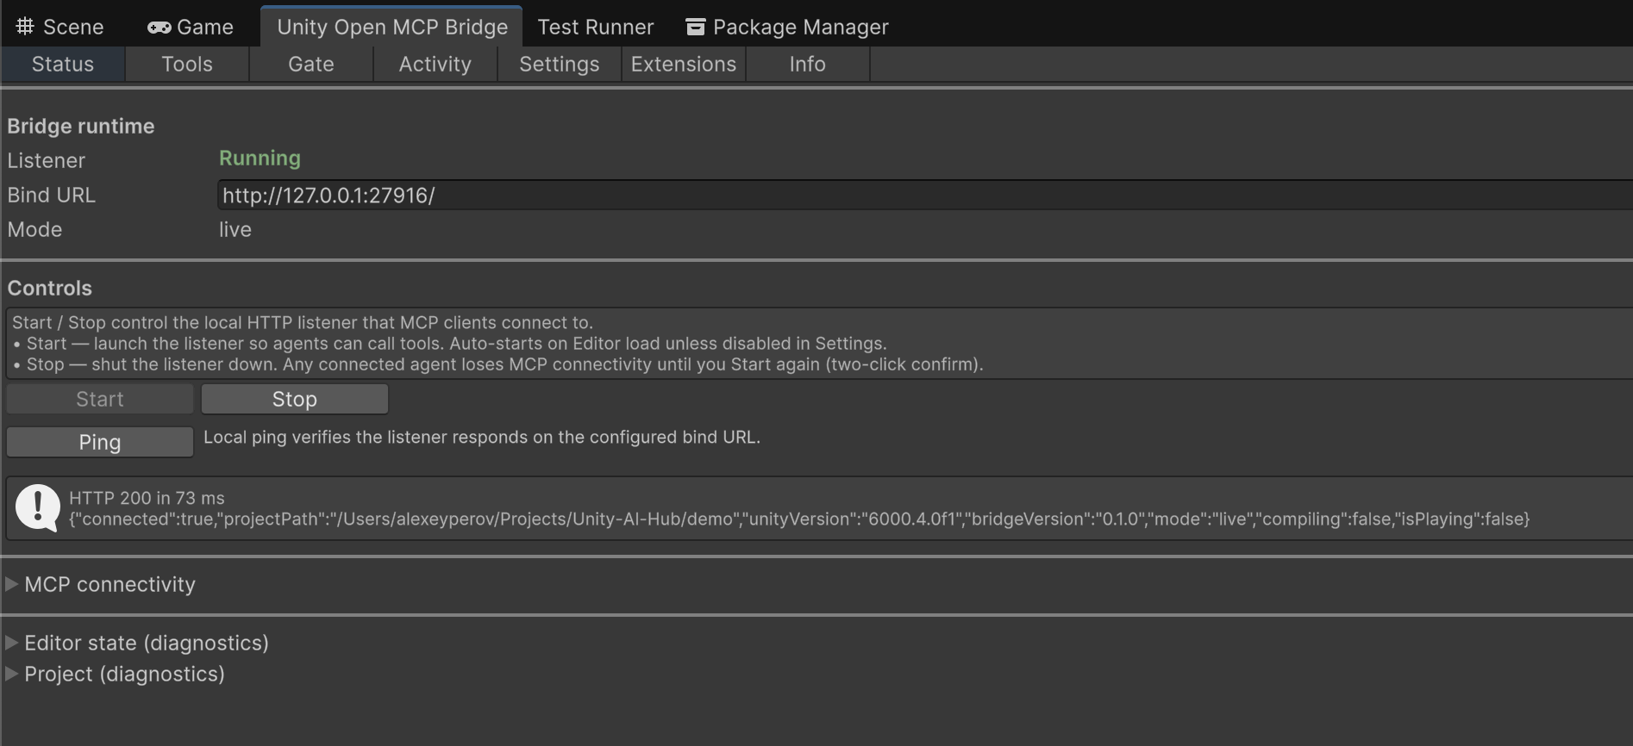This screenshot has width=1633, height=746.
Task: Click the 'Listener' label
Action: [x=47, y=161]
